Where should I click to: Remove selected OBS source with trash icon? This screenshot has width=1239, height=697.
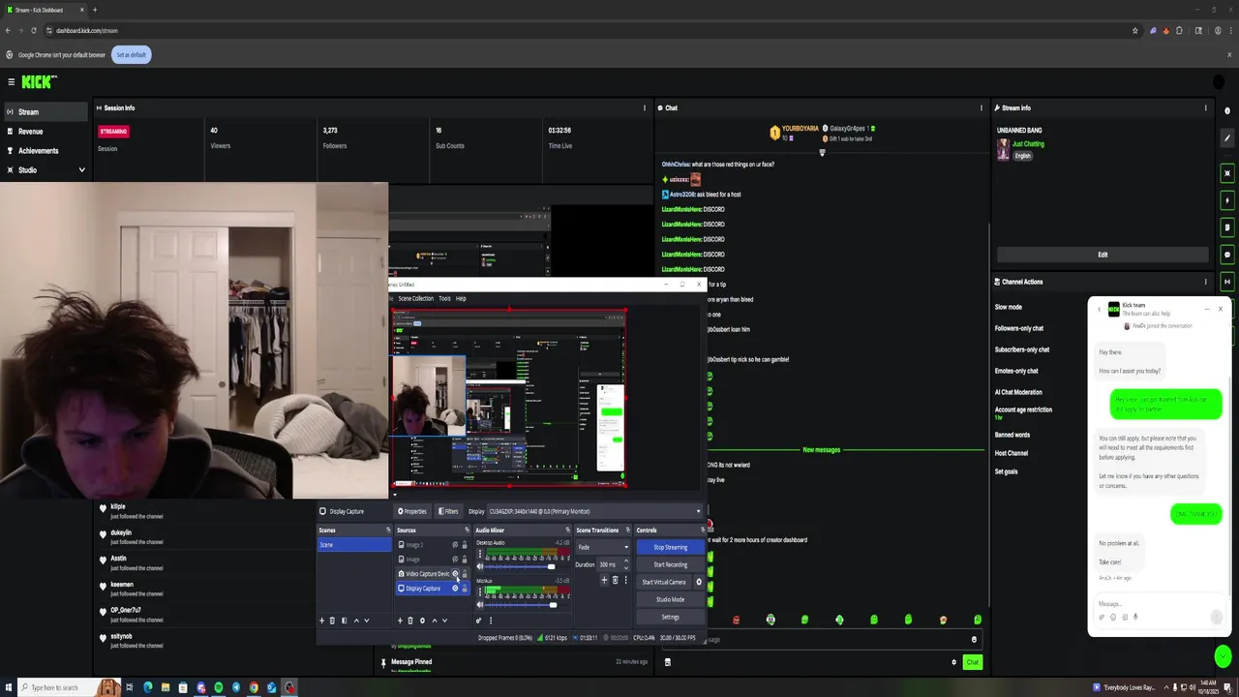point(410,621)
